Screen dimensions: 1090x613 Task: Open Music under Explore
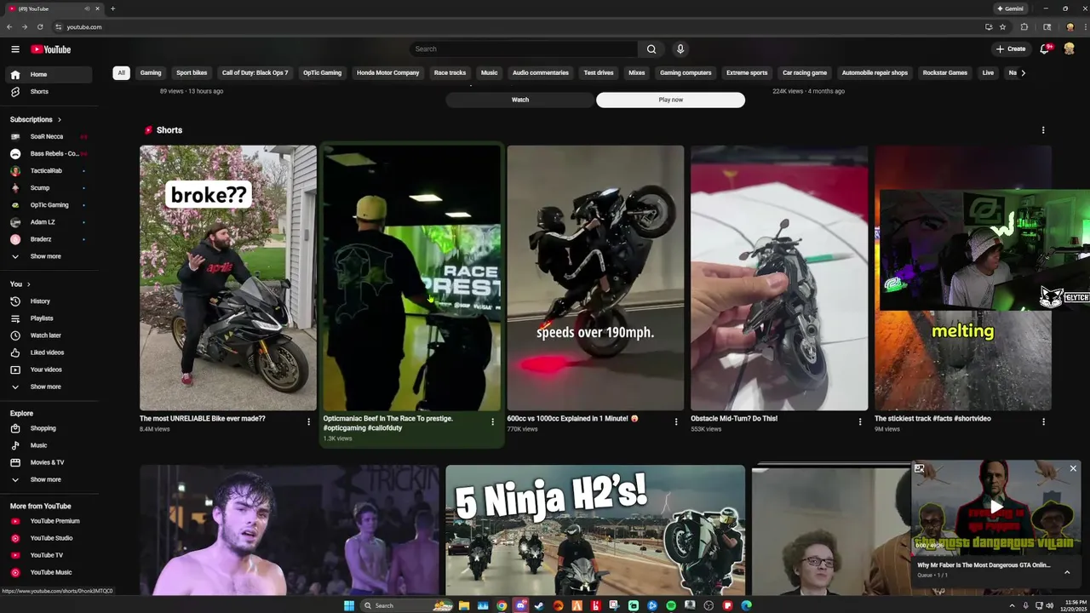[47, 445]
